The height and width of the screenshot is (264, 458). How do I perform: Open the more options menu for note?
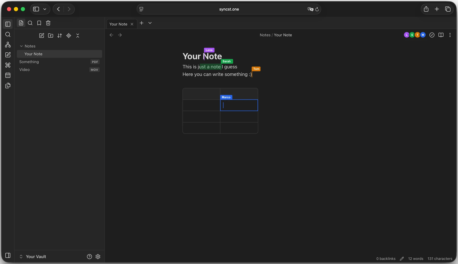click(x=450, y=35)
